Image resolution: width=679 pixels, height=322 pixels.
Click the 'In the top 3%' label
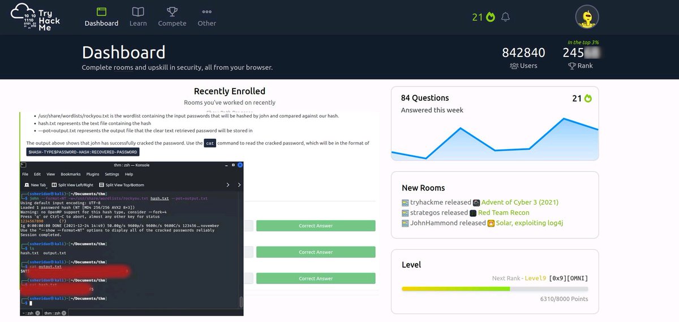pyautogui.click(x=583, y=42)
